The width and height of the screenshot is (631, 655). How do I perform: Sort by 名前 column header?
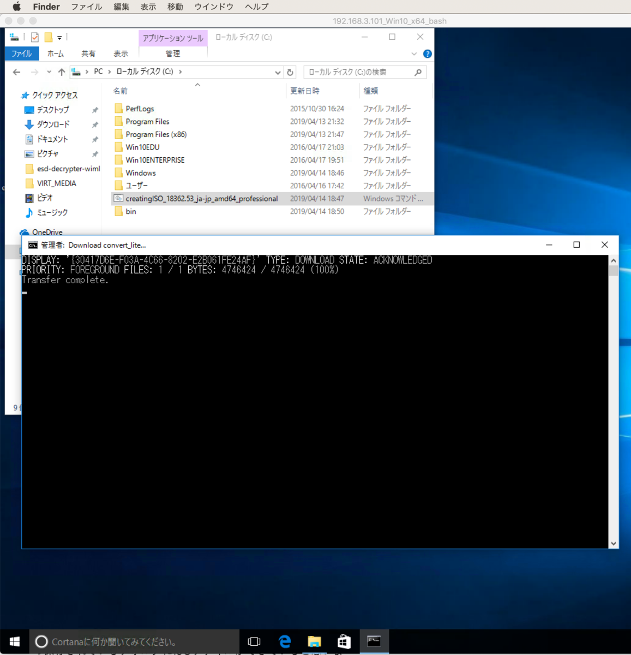120,91
